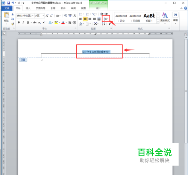The width and height of the screenshot is (188, 175).
Task: Click the Copy icon
Action: pos(12,19)
